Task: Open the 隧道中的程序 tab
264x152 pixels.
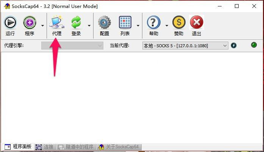Action: tap(76, 147)
